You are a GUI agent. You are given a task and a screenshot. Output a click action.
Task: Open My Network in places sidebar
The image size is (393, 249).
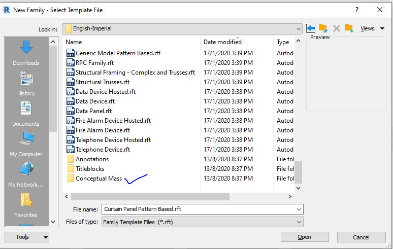(x=26, y=175)
